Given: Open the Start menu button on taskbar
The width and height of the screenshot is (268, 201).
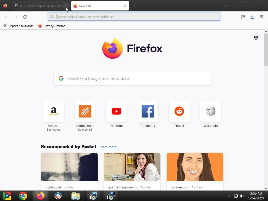Looking at the screenshot, I should pyautogui.click(x=7, y=196).
